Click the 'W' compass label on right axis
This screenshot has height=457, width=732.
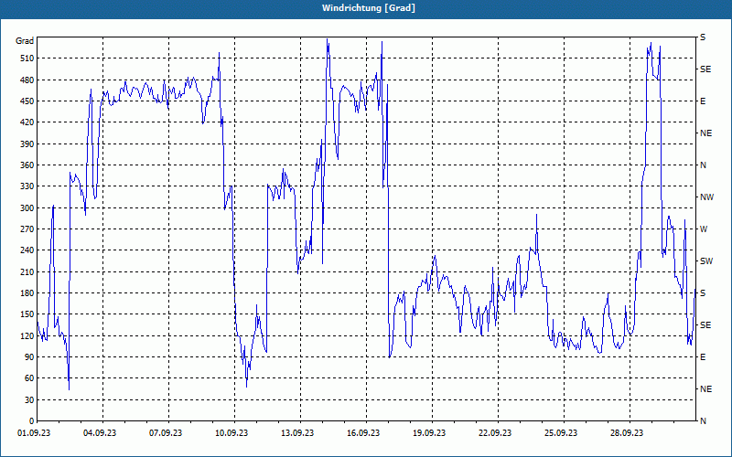(x=704, y=229)
